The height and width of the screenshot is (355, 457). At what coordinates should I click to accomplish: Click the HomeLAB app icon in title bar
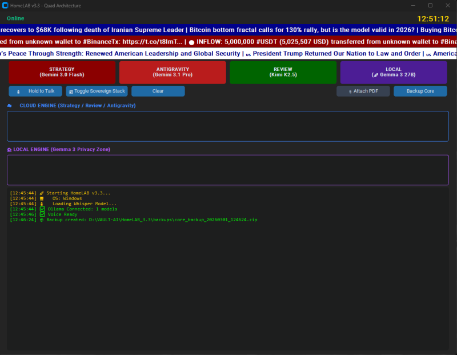point(5,6)
